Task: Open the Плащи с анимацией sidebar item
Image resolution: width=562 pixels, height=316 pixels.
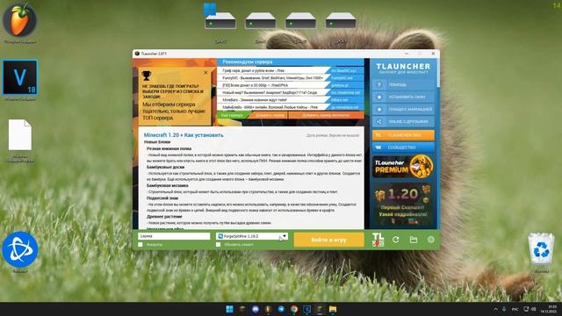Action: click(x=403, y=109)
